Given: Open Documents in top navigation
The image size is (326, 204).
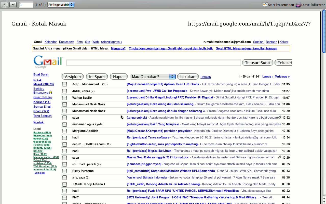Looking at the screenshot, I should [x=66, y=42].
